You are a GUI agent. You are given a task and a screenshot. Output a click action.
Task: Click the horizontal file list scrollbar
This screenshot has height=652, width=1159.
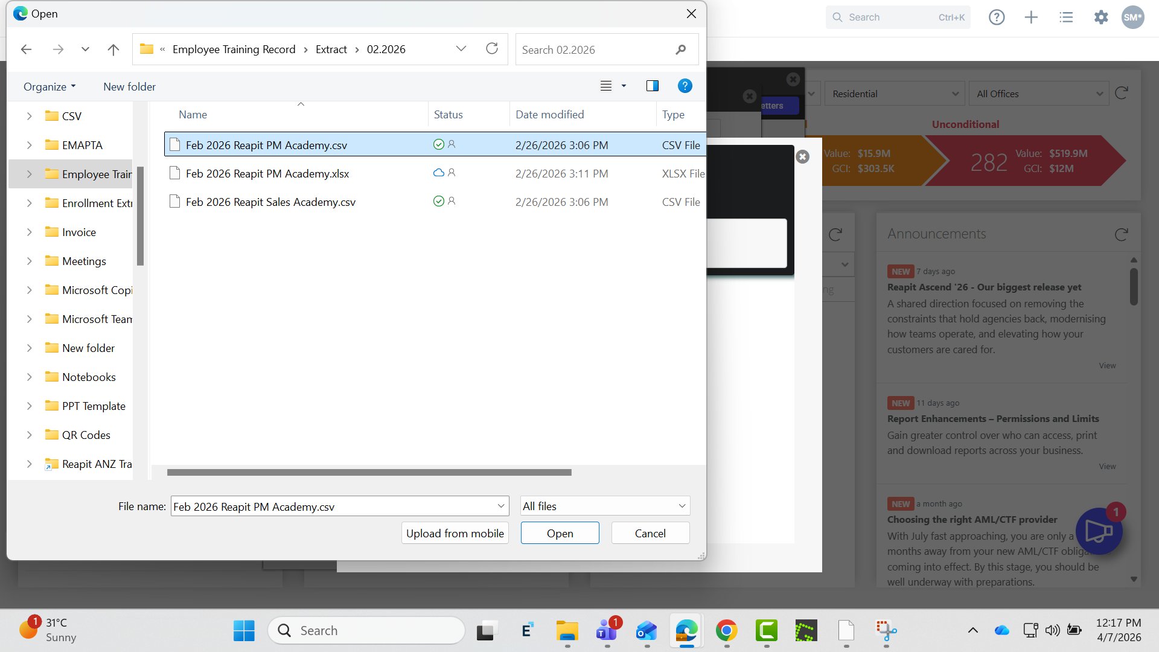369,473
